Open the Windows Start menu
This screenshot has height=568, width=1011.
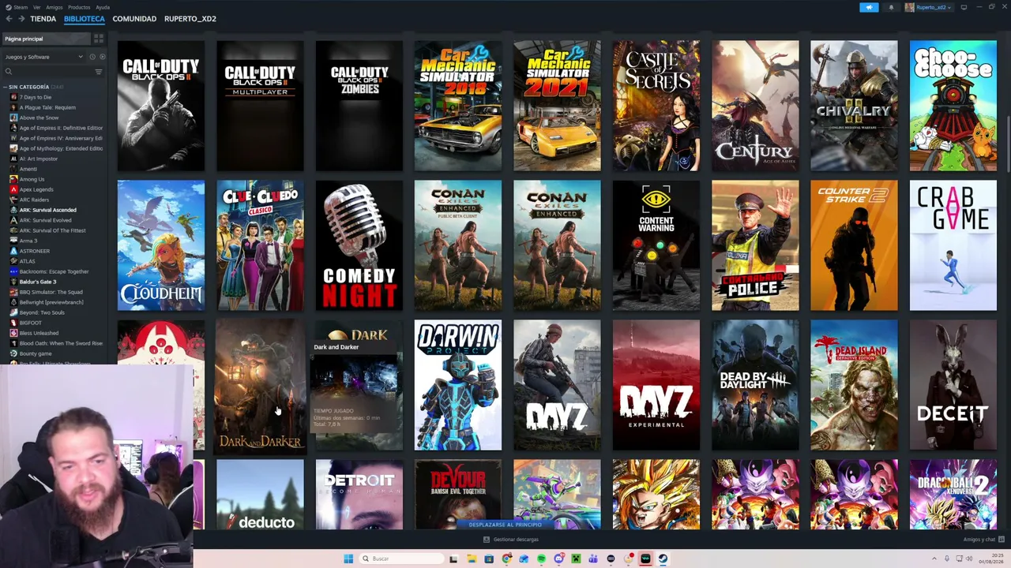(x=348, y=559)
